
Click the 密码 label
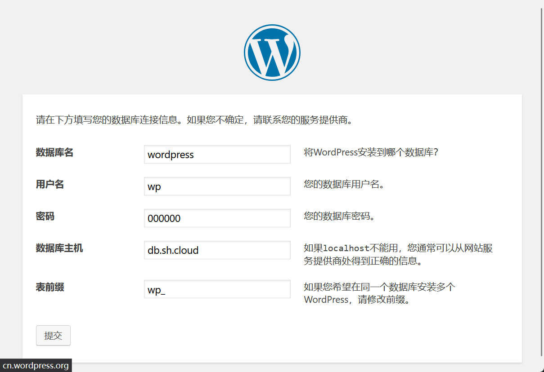[x=45, y=217]
